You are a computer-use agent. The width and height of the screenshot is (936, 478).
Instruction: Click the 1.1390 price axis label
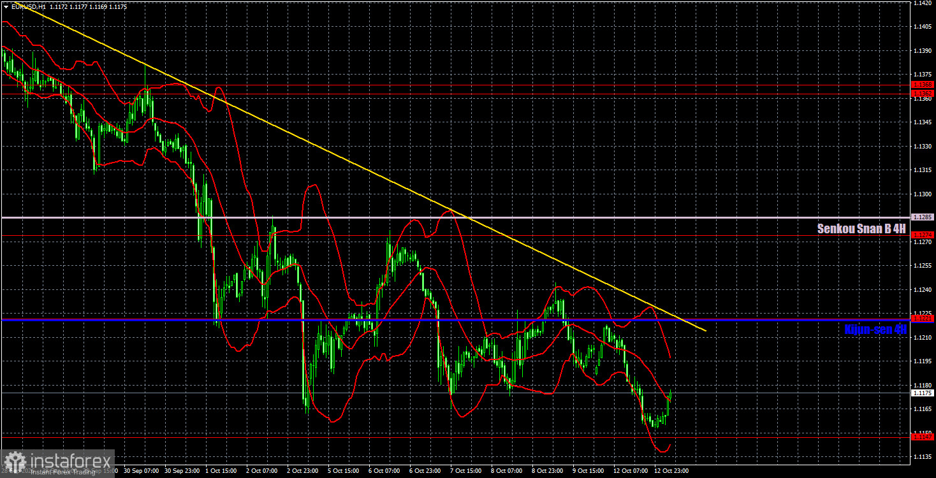923,50
